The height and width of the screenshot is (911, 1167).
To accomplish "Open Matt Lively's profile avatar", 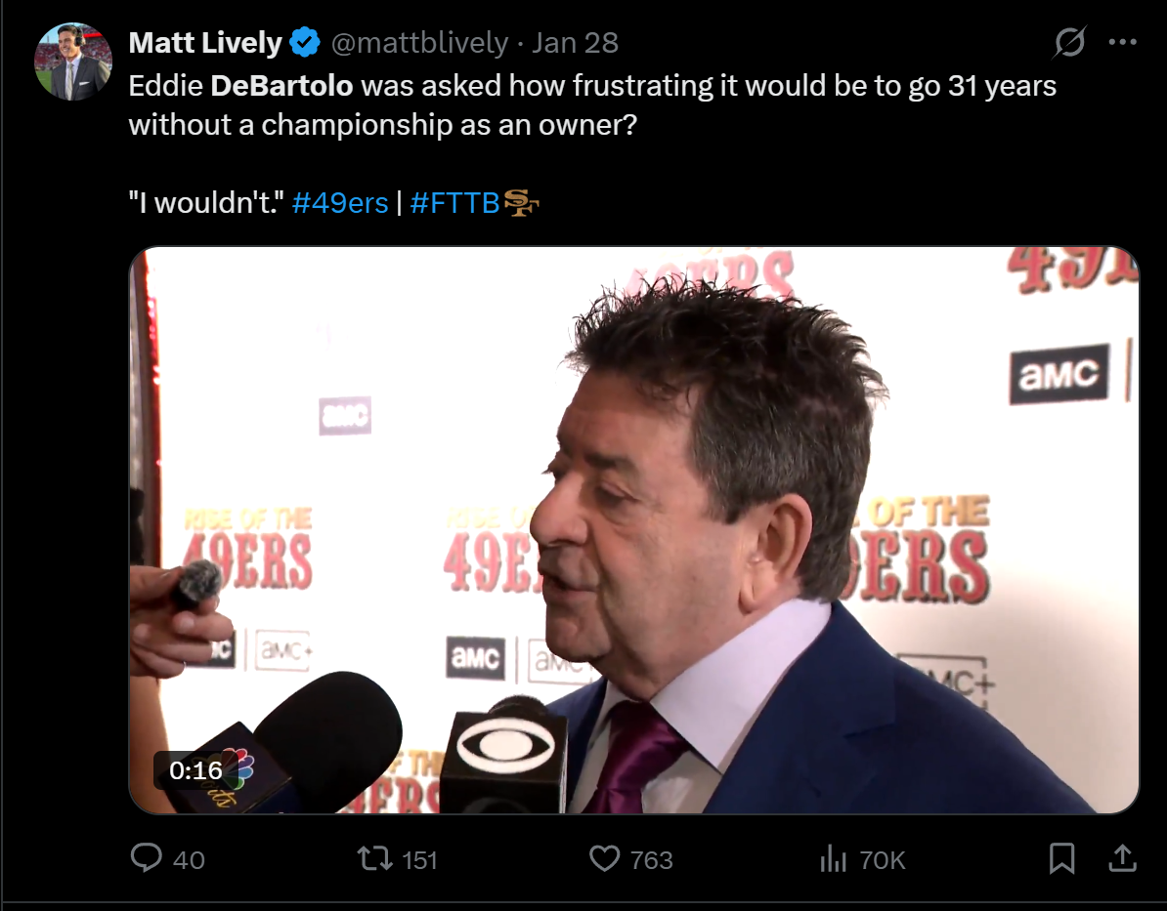I will 73,62.
